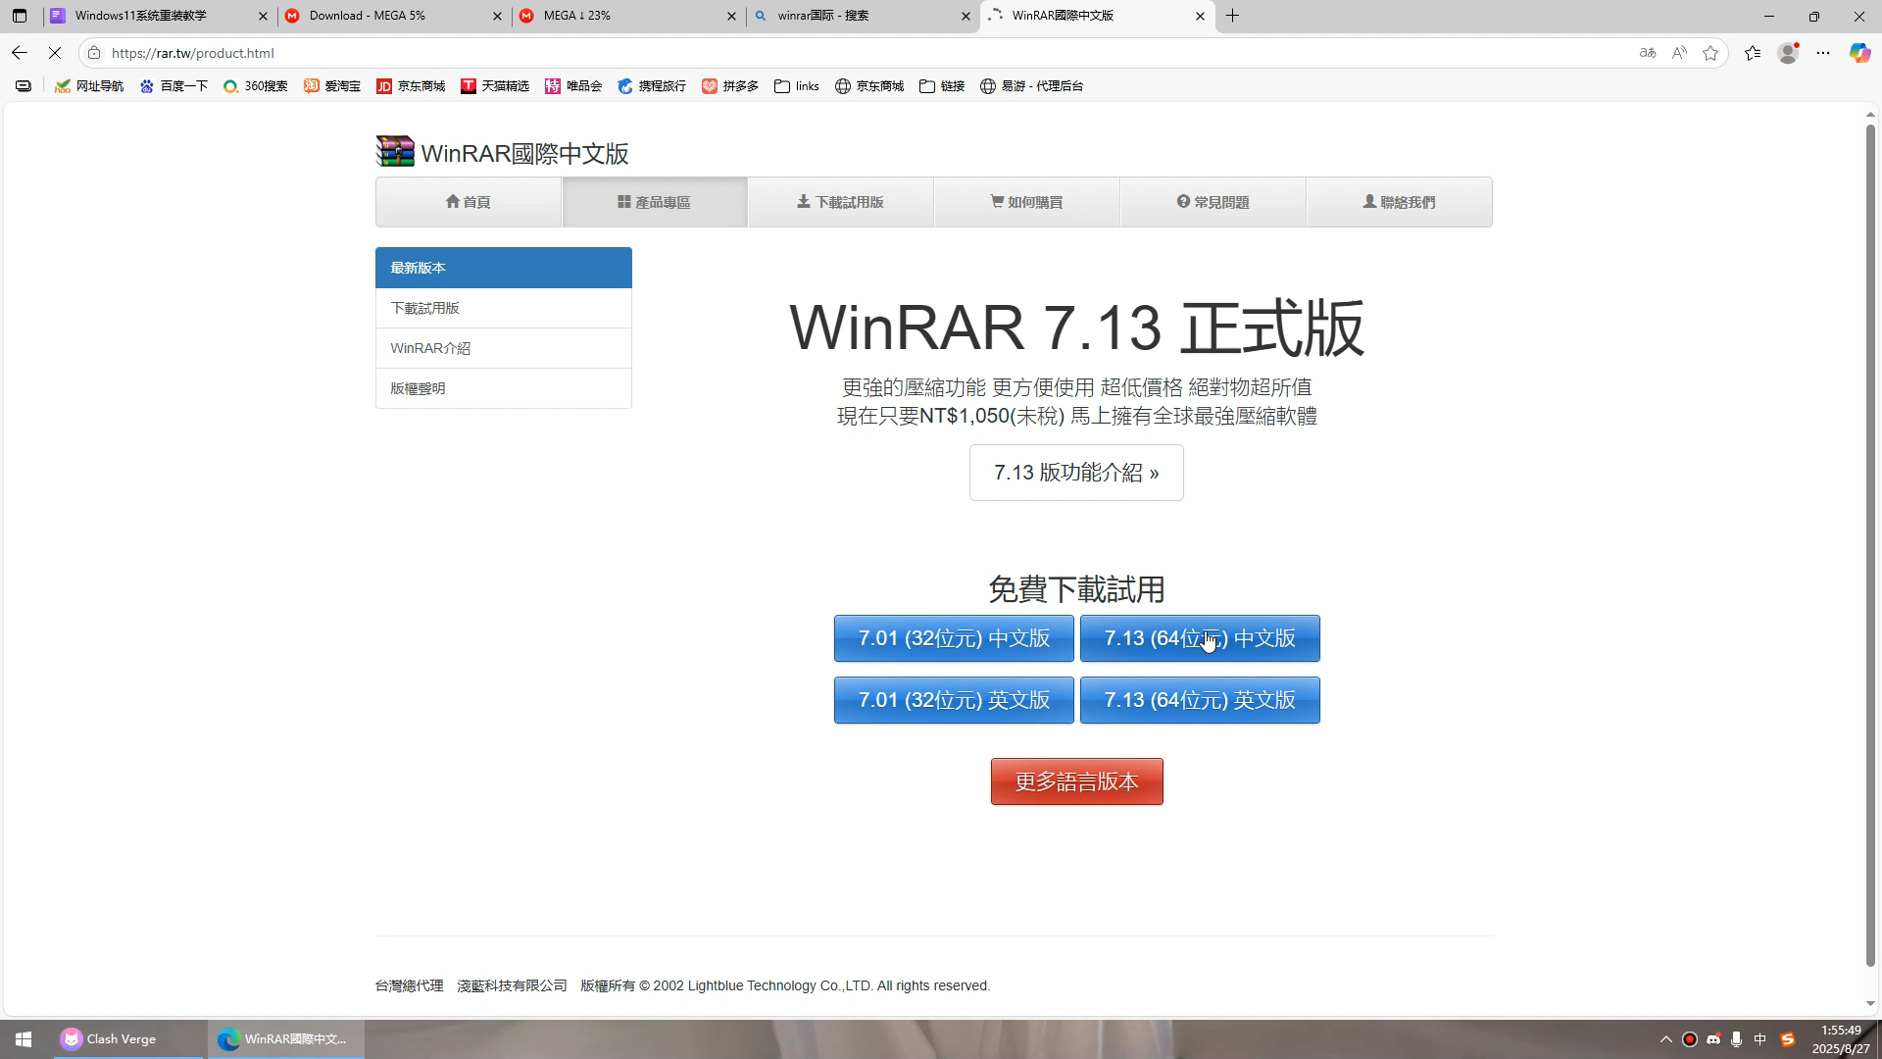Image resolution: width=1882 pixels, height=1059 pixels.
Task: Click the site info lock icon
Action: 94,53
